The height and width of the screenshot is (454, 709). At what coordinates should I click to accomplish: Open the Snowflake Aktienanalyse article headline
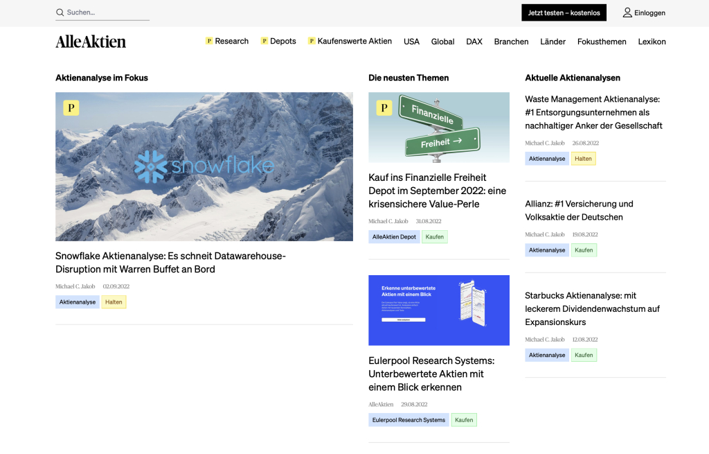tap(170, 263)
